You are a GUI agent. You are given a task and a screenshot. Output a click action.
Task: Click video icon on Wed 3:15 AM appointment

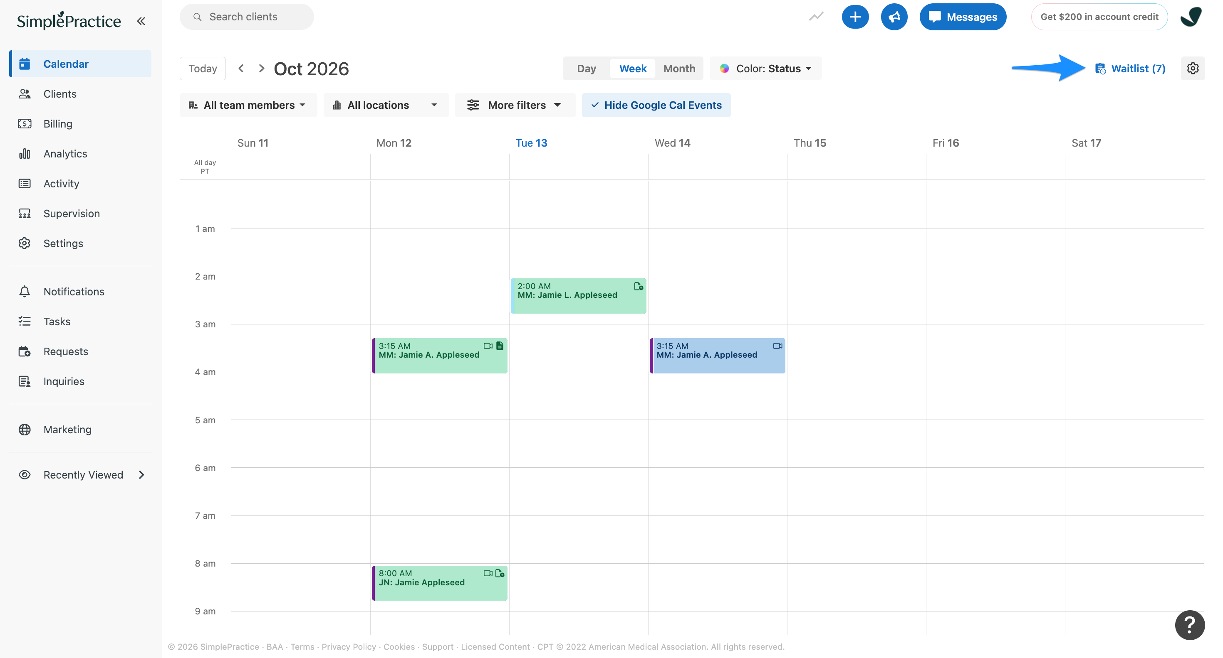[777, 346]
